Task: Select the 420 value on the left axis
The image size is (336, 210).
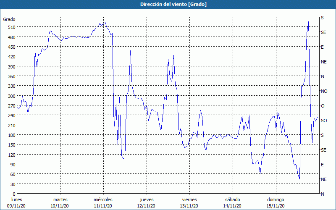Action: pos(11,57)
